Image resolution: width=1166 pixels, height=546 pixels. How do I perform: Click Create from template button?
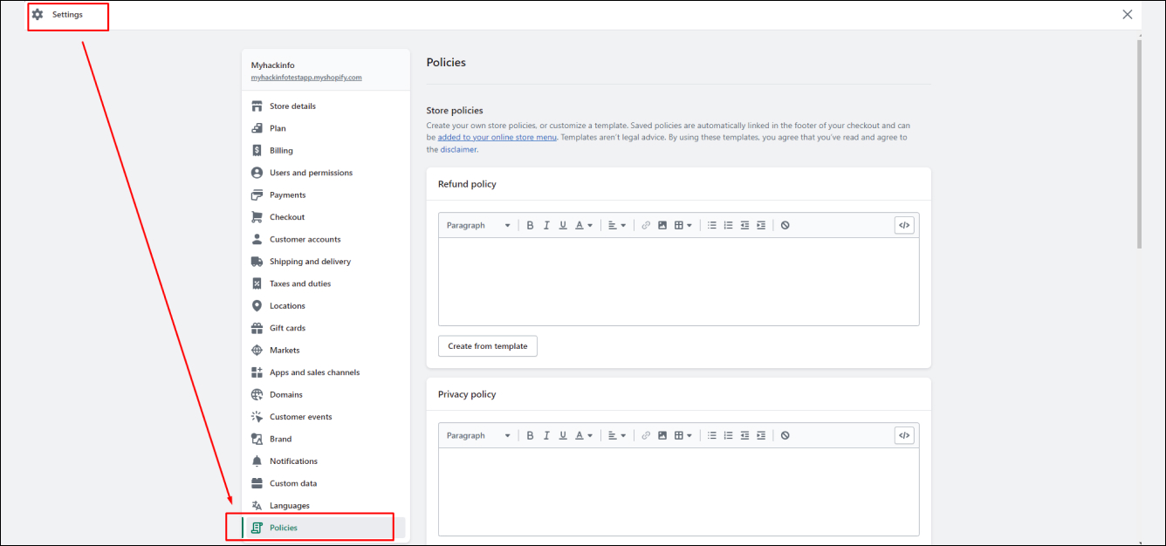(488, 346)
